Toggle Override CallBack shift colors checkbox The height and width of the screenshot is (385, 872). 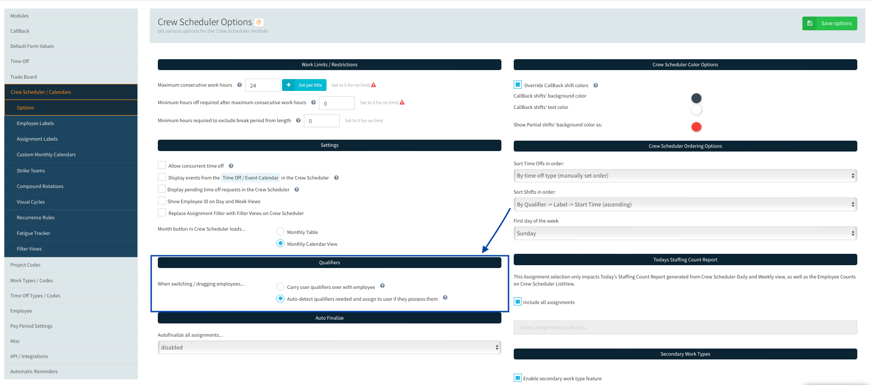518,85
